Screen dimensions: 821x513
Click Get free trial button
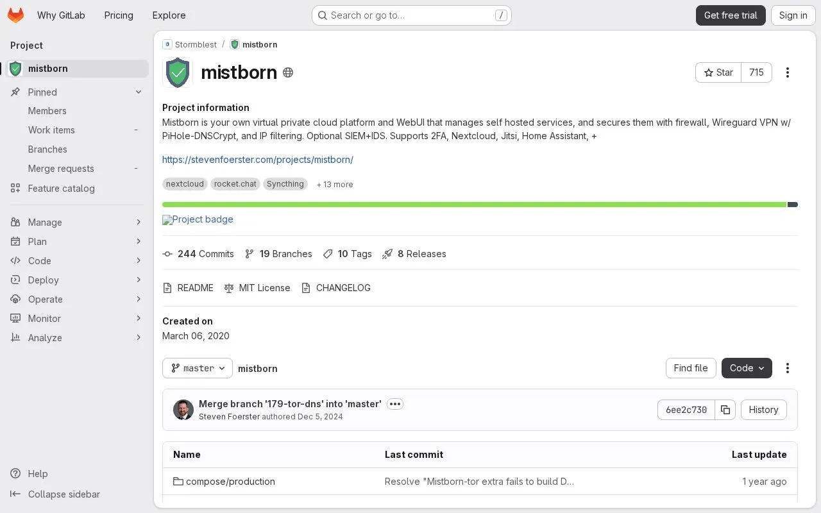coord(731,15)
